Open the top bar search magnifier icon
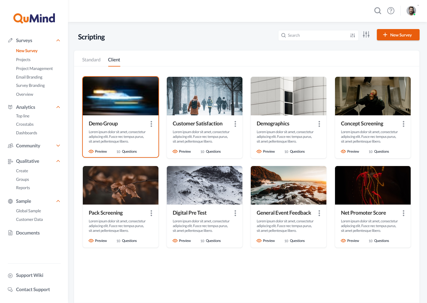The image size is (427, 303). [378, 11]
